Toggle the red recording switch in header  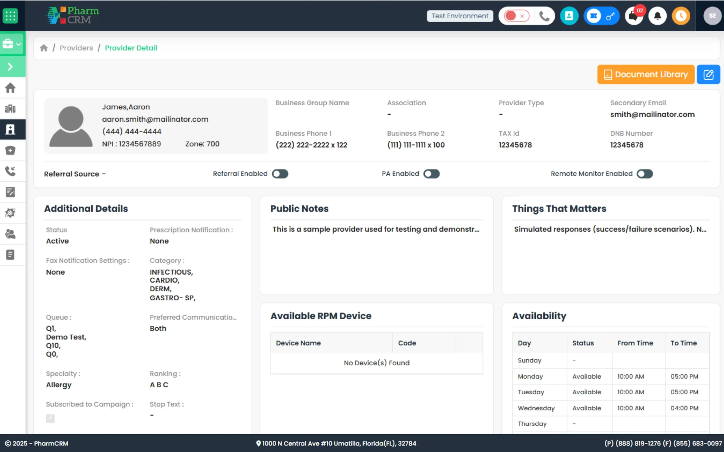pos(516,16)
